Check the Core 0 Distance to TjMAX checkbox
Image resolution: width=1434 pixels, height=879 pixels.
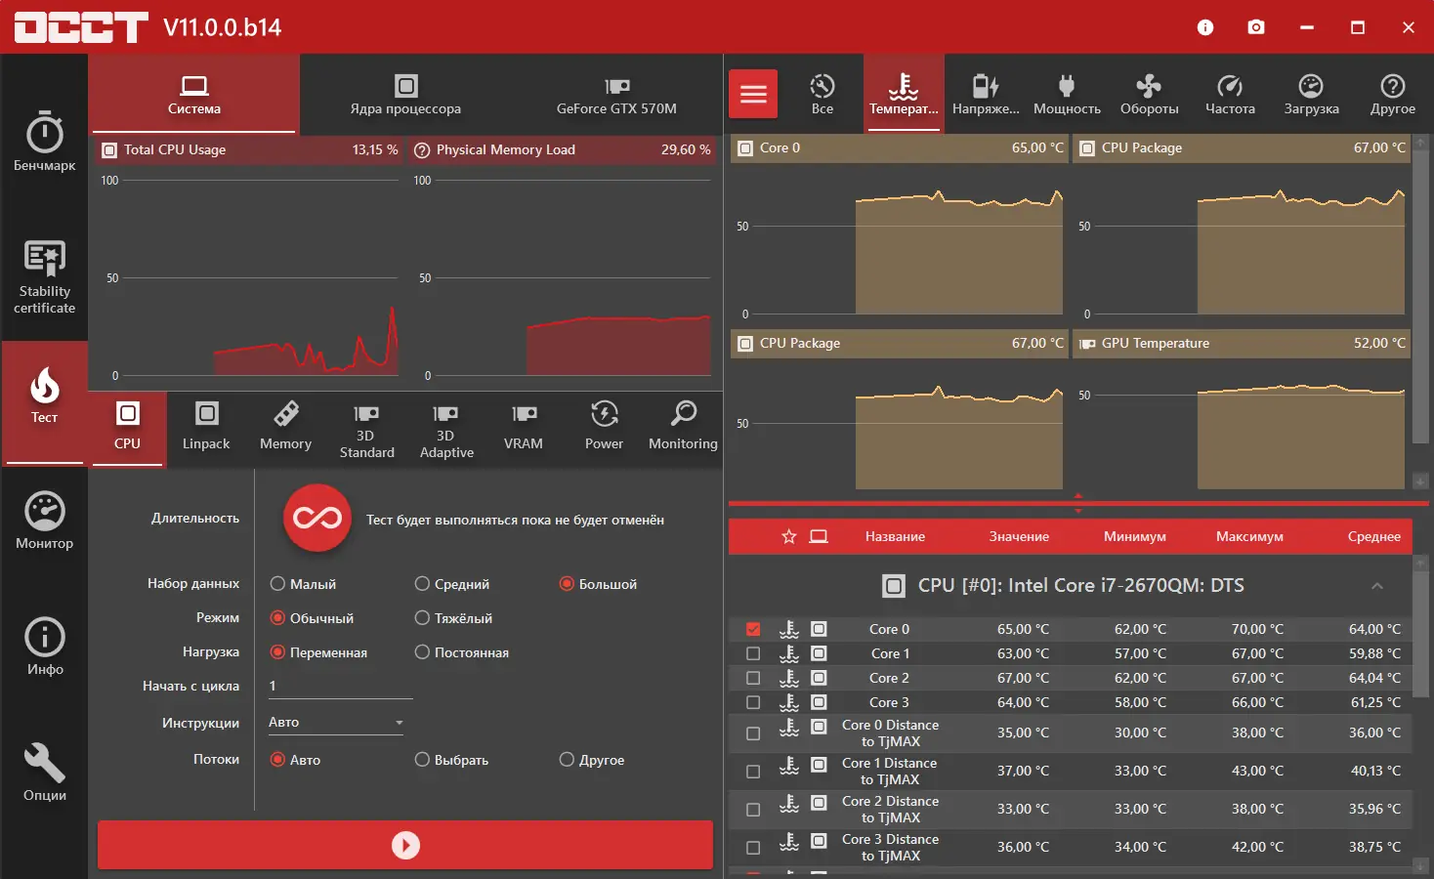(753, 733)
